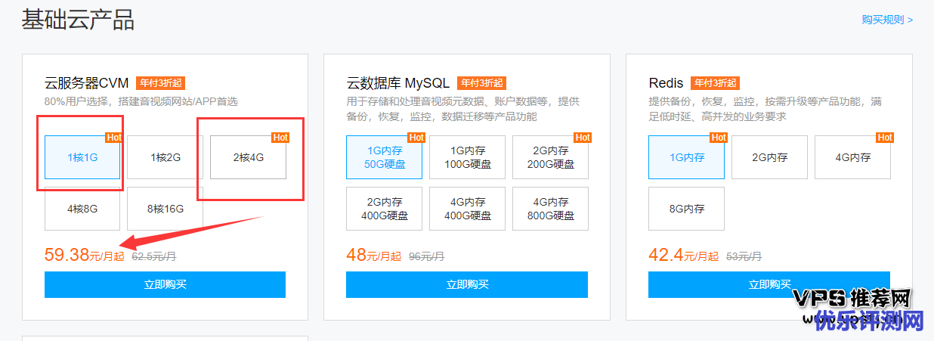The height and width of the screenshot is (341, 934).
Task: Click 立即购买 under 云数据库 MySQL
Action: point(467,284)
